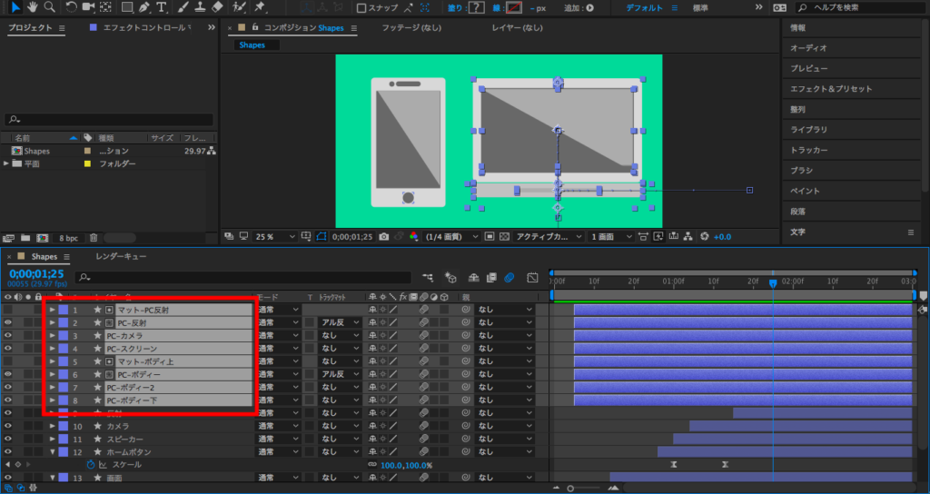The height and width of the screenshot is (494, 930).
Task: Collapse the ホームボタン layer
Action: click(x=53, y=452)
